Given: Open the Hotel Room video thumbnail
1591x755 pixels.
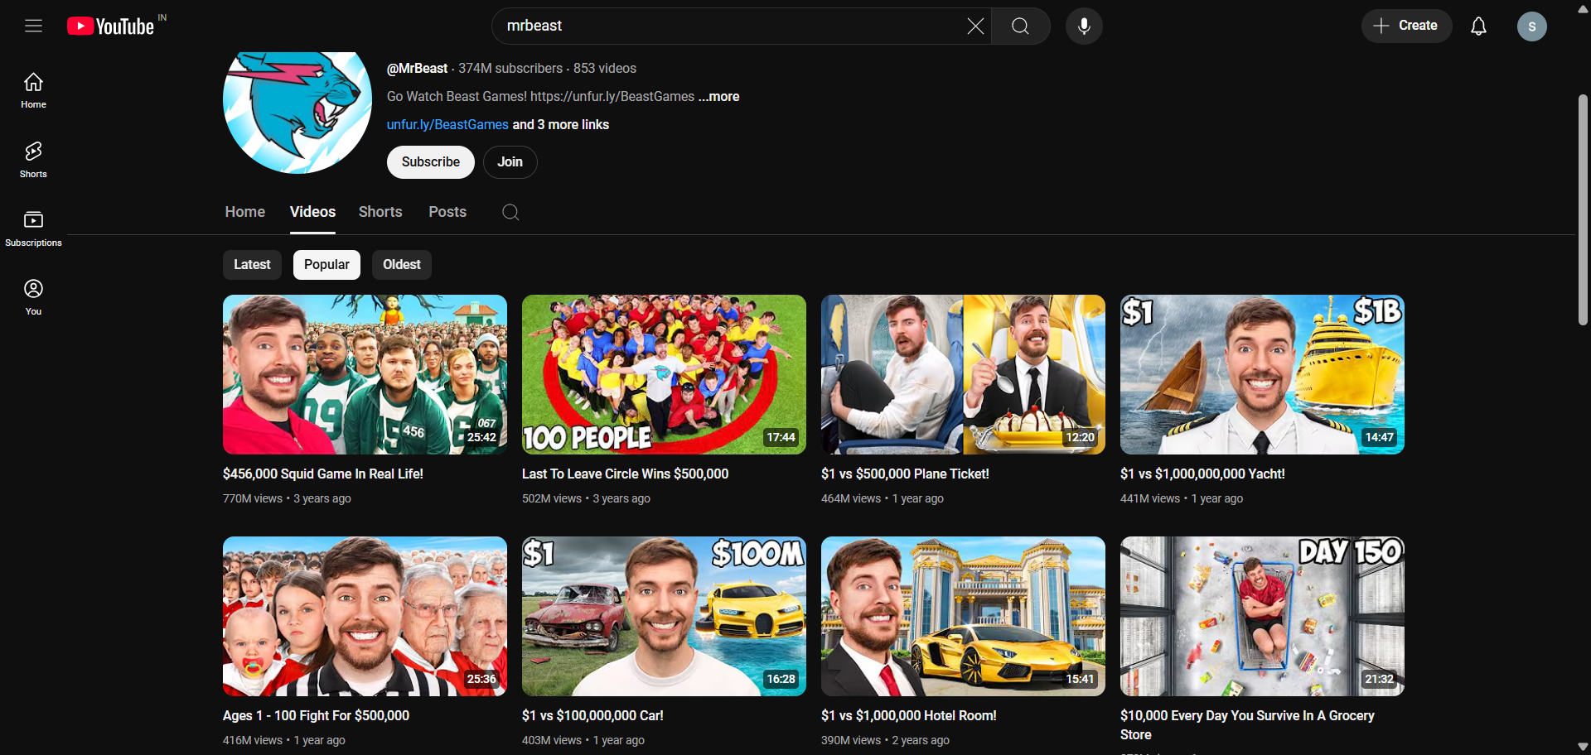Looking at the screenshot, I should 963,616.
